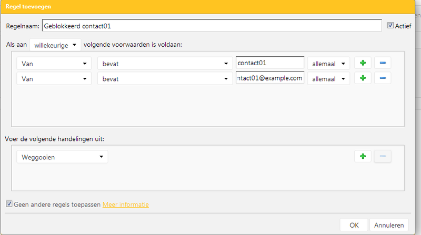Open the second row's Van dropdown
The height and width of the screenshot is (235, 421).
point(54,79)
